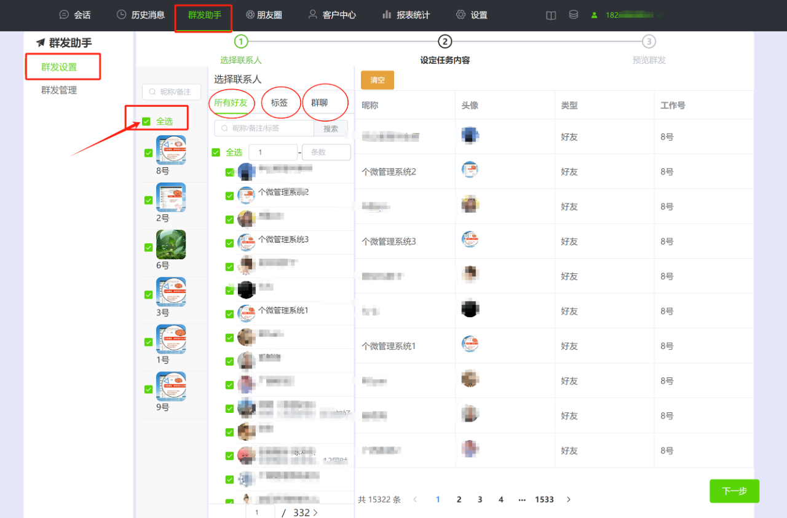
Task: Click step 3 circle 预览群发
Action: [x=649, y=41]
